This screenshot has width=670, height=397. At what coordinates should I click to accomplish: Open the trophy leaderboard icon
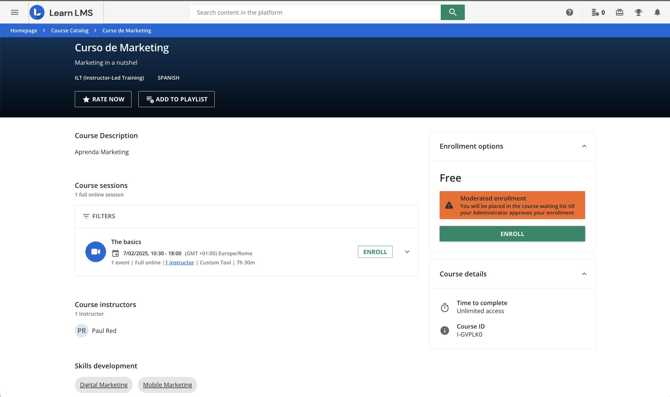tap(638, 12)
